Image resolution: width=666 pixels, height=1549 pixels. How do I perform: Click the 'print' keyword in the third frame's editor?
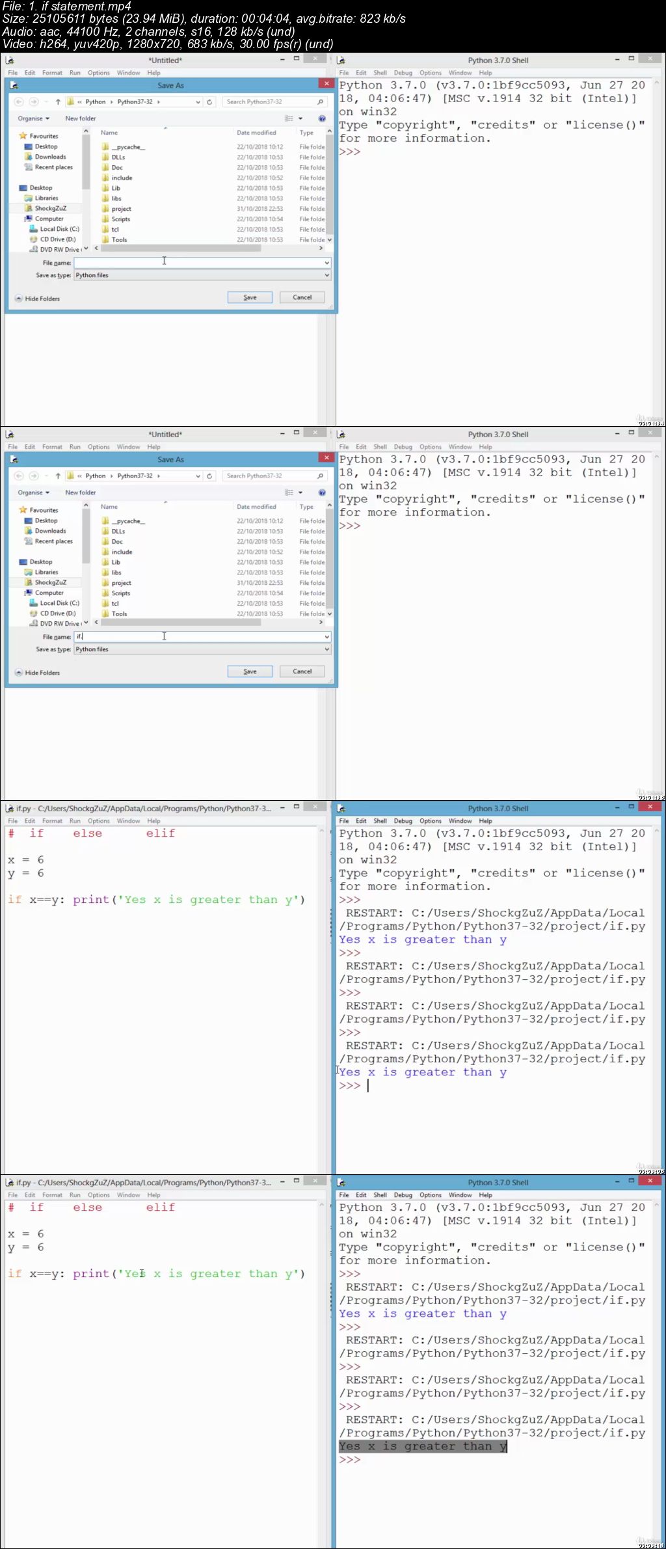point(91,900)
